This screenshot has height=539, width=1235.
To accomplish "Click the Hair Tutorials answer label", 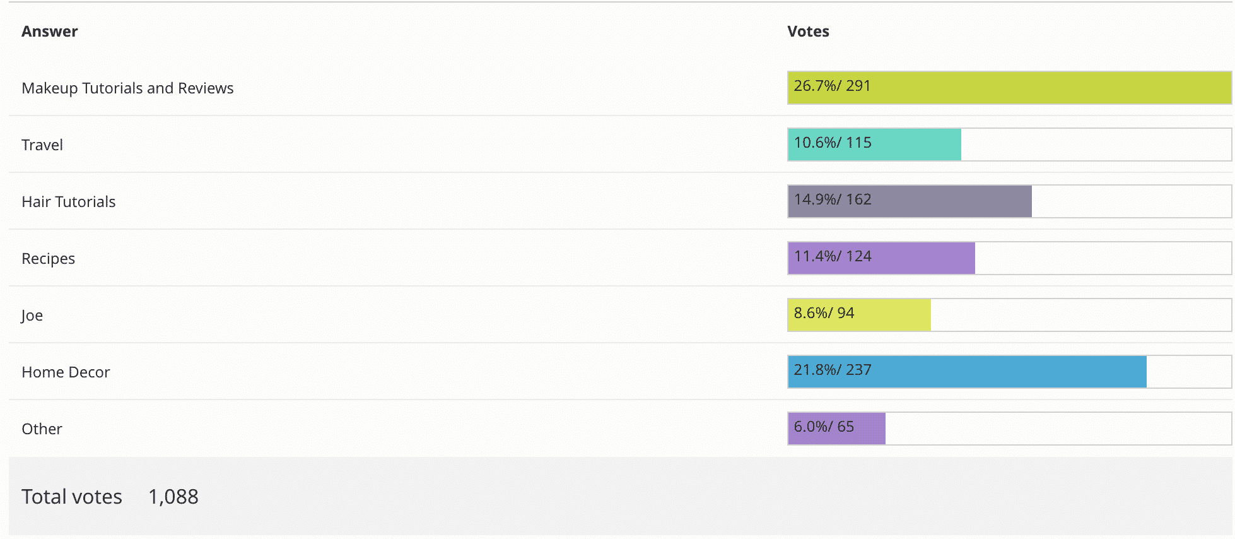I will tap(69, 202).
